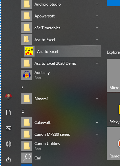Expand the aSc Timetables chevron
The image size is (120, 166).
coord(97,28)
